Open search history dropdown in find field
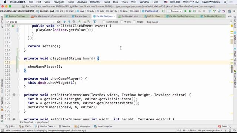The height and width of the screenshot is (133, 237). 7,22
